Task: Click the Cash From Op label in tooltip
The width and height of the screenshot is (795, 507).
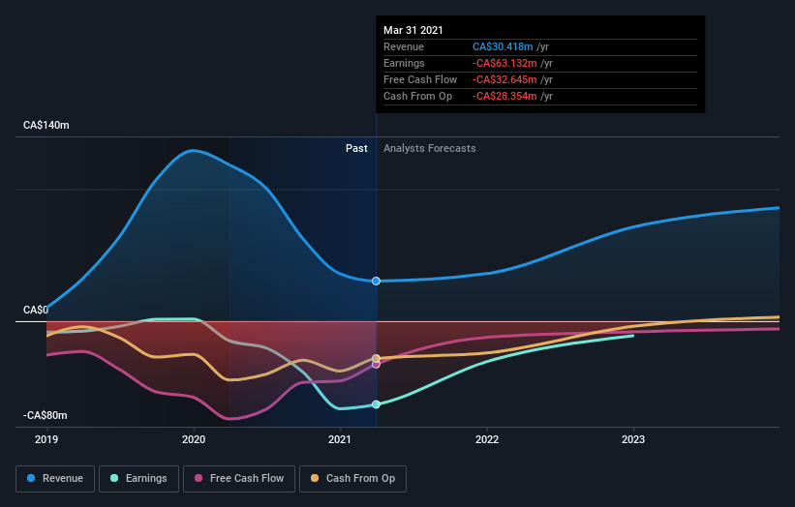Action: 417,96
